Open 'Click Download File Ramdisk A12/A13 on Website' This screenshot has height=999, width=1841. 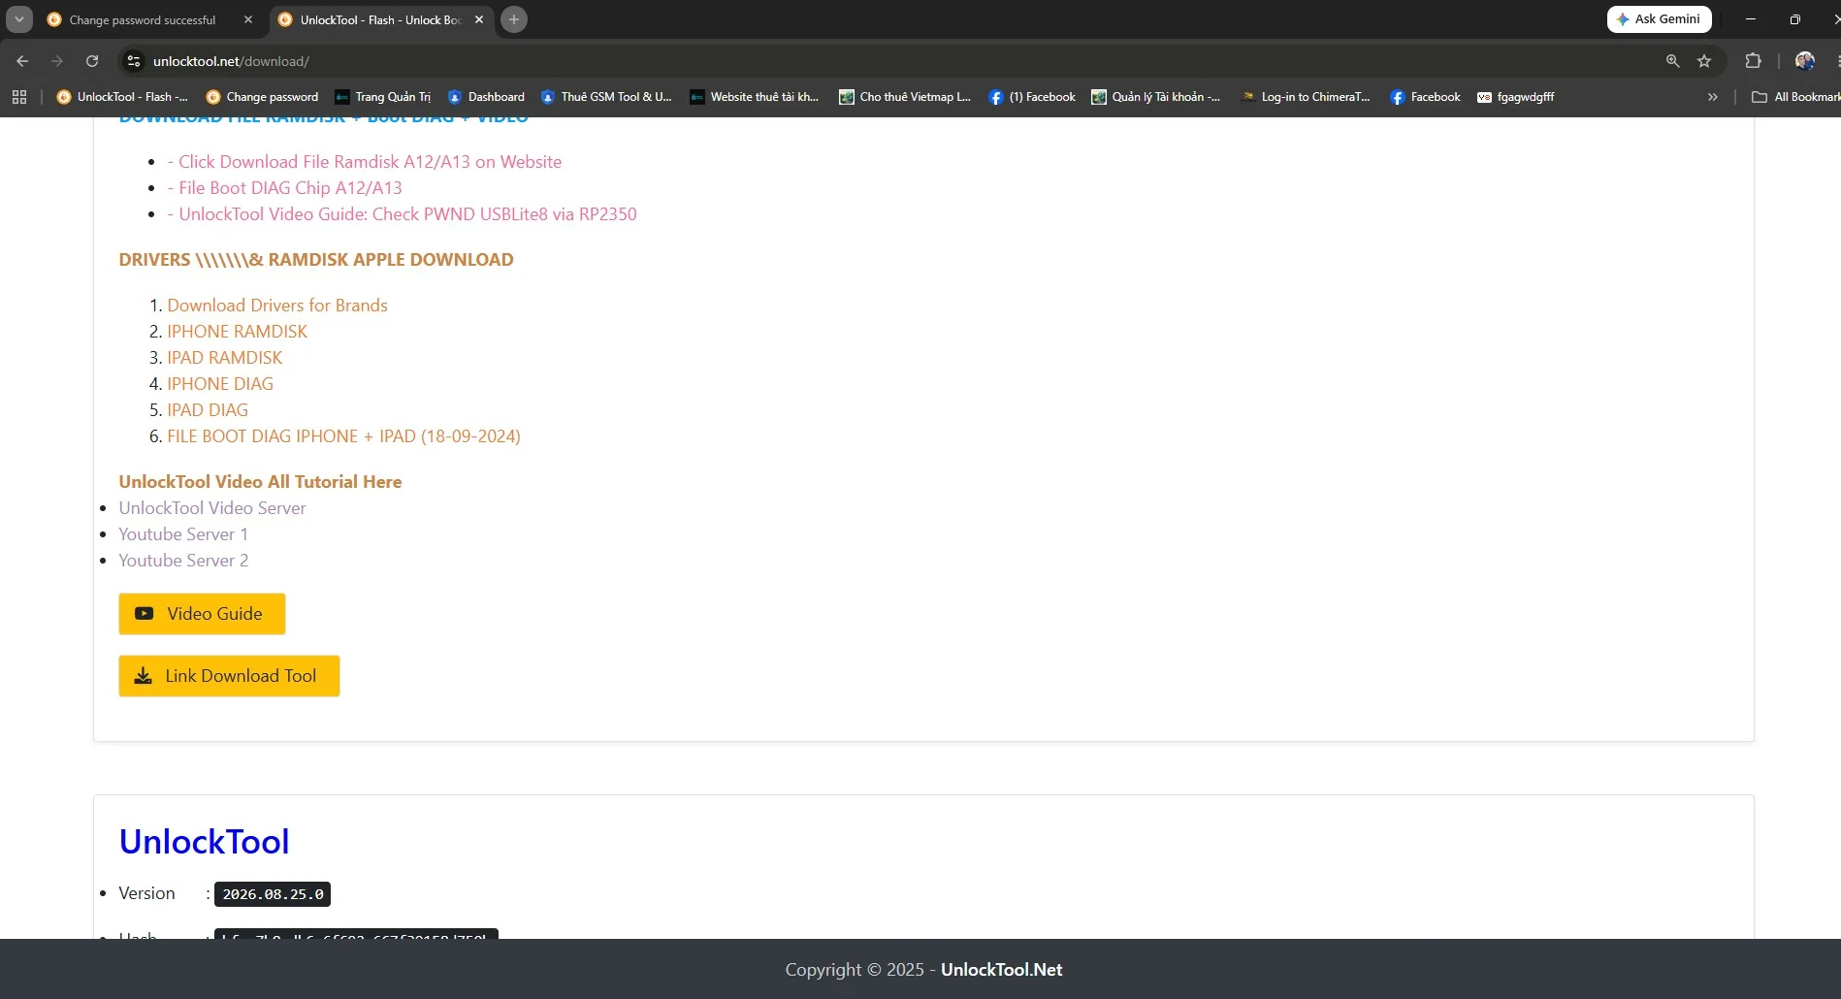click(x=365, y=162)
